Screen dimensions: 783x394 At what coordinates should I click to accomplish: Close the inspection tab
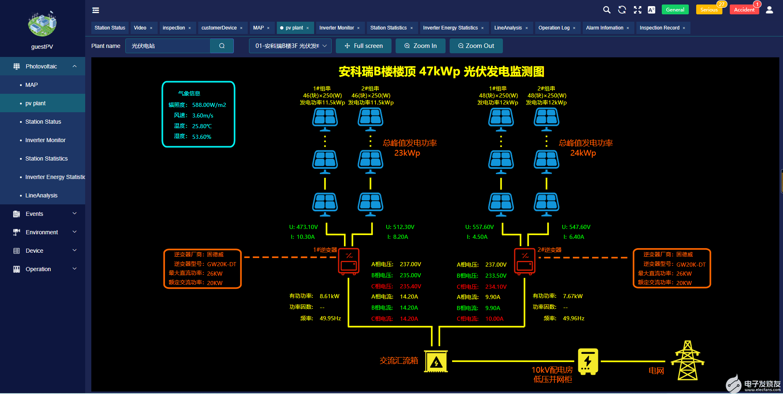pos(190,28)
